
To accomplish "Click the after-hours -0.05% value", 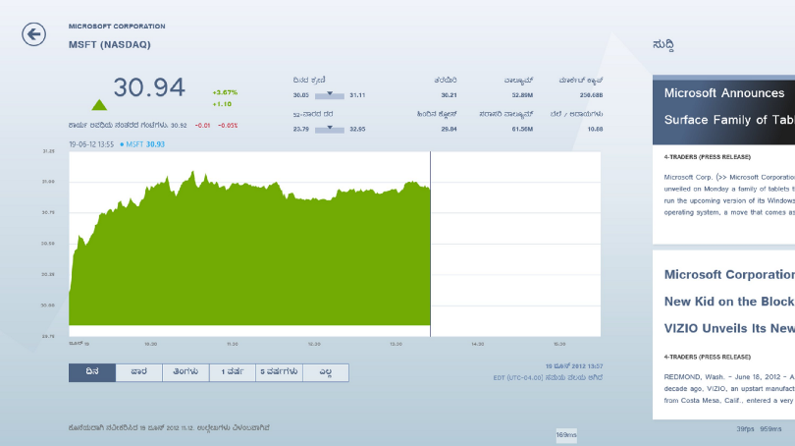I will (228, 126).
